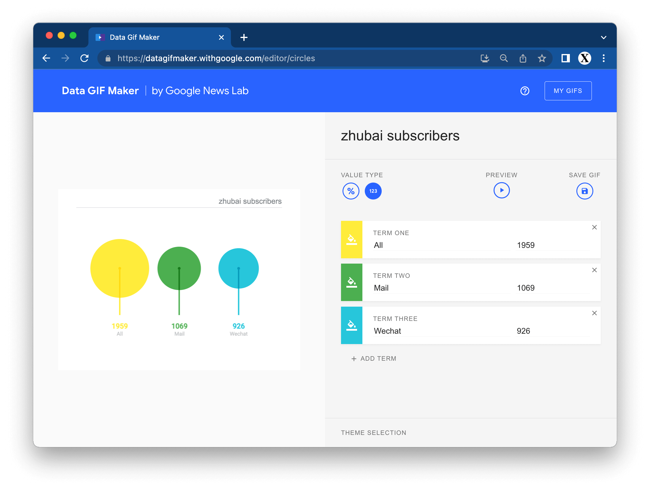Screen dimensions: 650x491
Task: Click the help question mark icon
Action: pyautogui.click(x=525, y=91)
